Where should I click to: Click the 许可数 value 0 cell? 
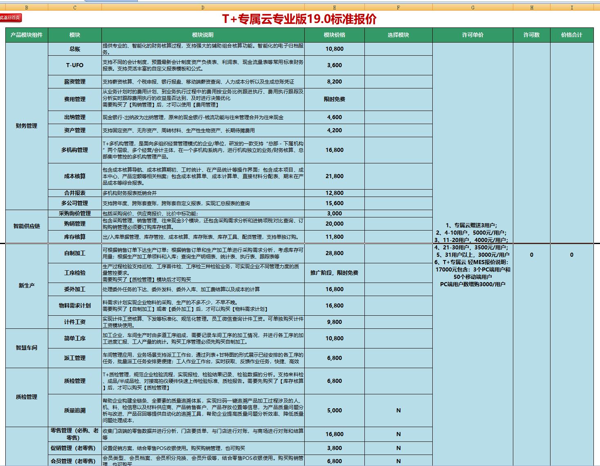pos(532,255)
